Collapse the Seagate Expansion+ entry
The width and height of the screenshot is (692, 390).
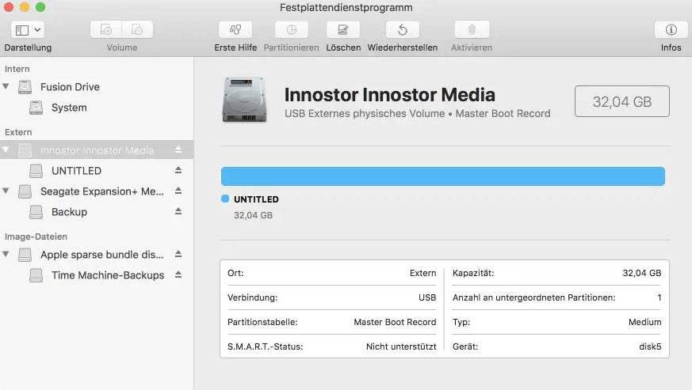[x=6, y=191]
